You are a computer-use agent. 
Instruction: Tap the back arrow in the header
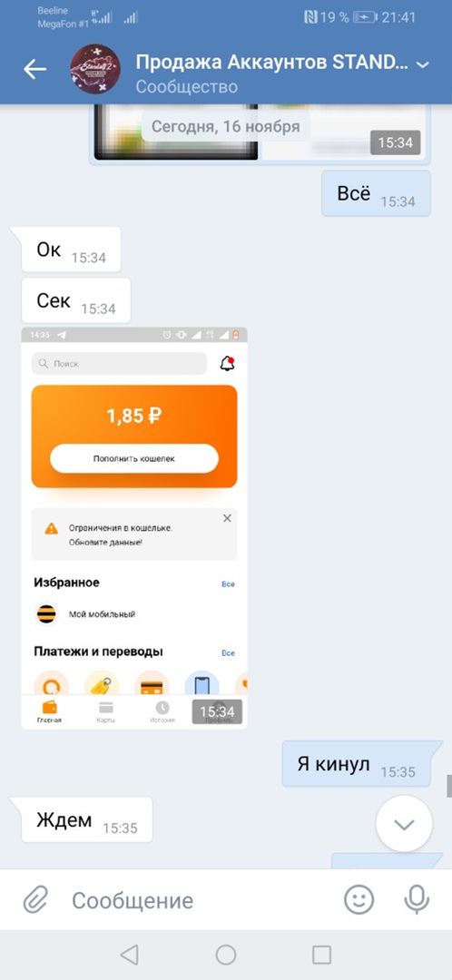[35, 69]
